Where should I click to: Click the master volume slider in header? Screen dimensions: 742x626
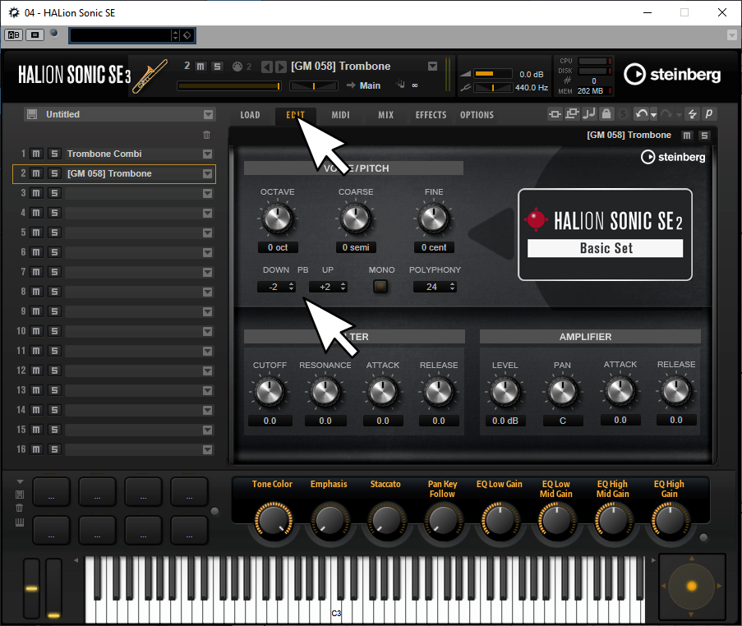[x=493, y=74]
